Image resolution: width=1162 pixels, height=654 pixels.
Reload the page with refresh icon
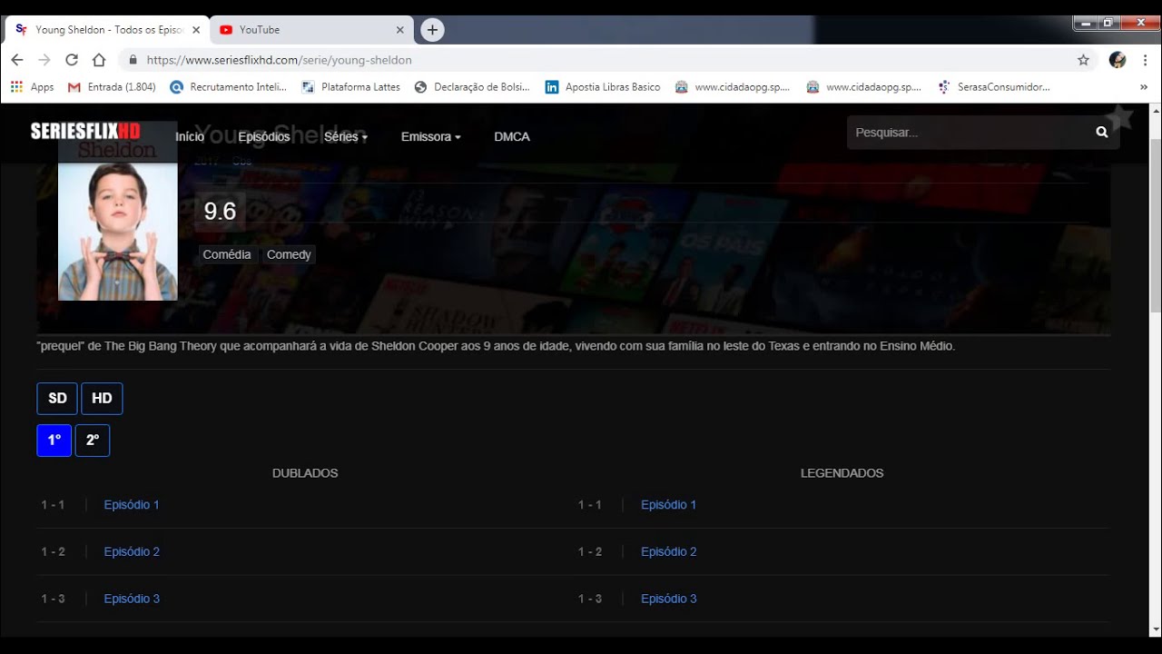coord(72,60)
